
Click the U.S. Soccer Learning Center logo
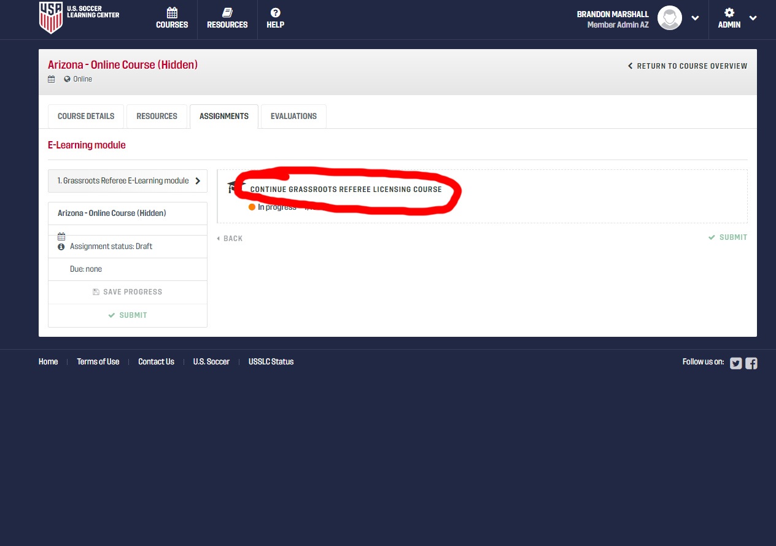coord(79,17)
